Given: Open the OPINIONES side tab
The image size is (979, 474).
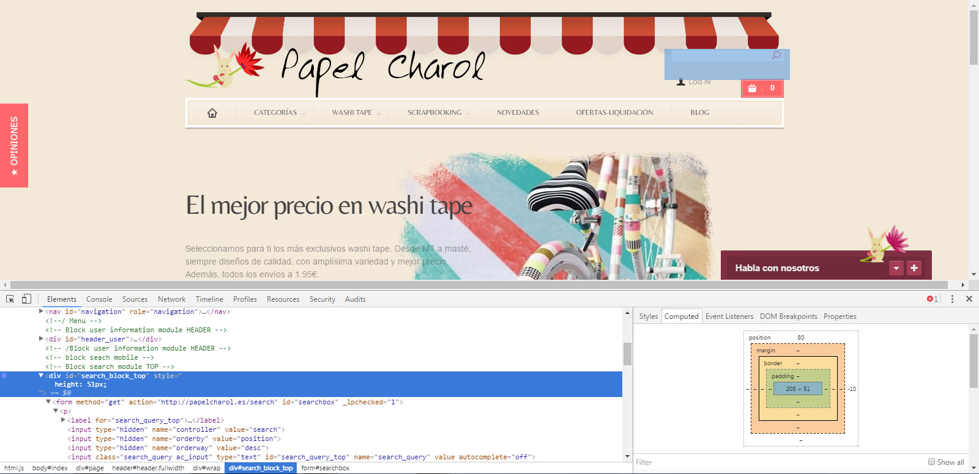Looking at the screenshot, I should pos(14,145).
